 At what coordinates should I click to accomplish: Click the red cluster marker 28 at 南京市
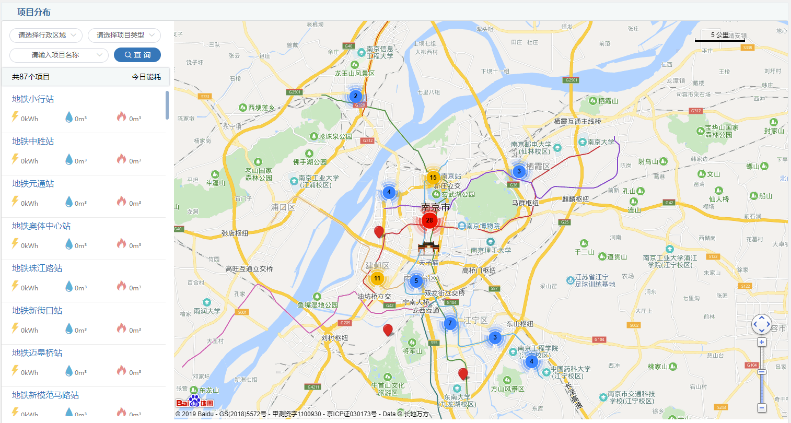click(429, 220)
